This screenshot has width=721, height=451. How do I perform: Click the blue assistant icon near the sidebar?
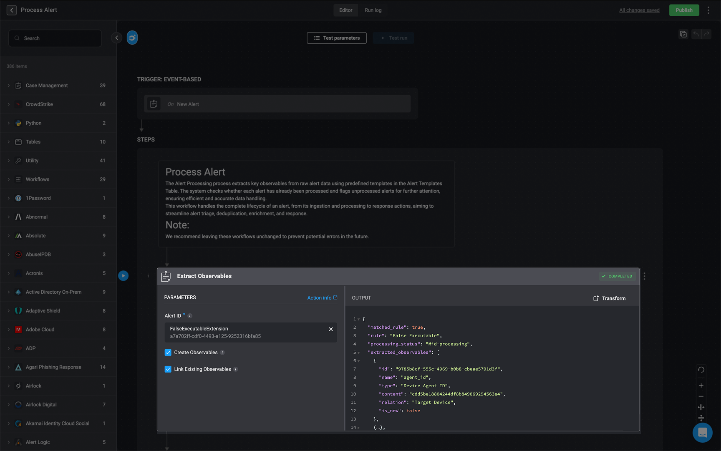pyautogui.click(x=132, y=38)
